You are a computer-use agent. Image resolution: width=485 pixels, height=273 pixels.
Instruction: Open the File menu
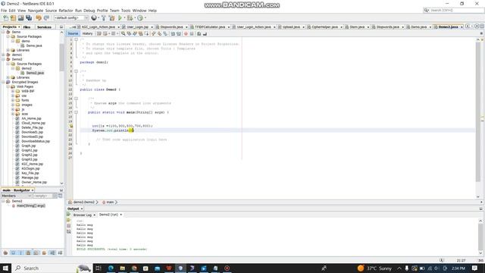pos(4,11)
